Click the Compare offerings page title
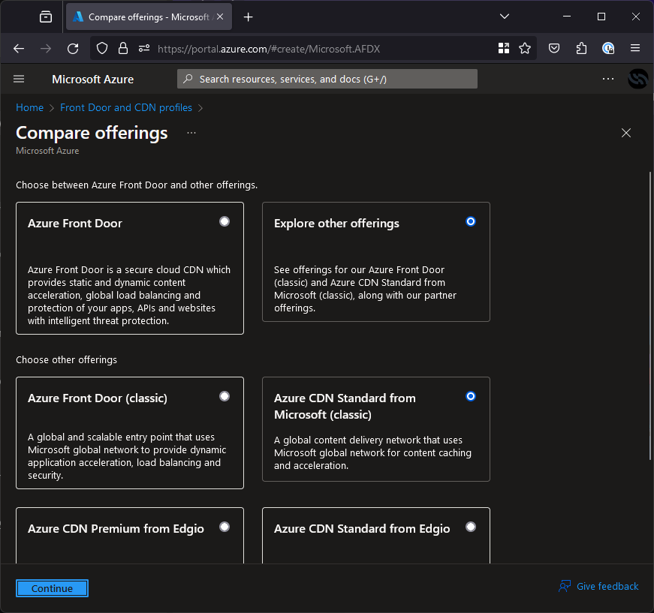Image resolution: width=654 pixels, height=613 pixels. coord(92,133)
